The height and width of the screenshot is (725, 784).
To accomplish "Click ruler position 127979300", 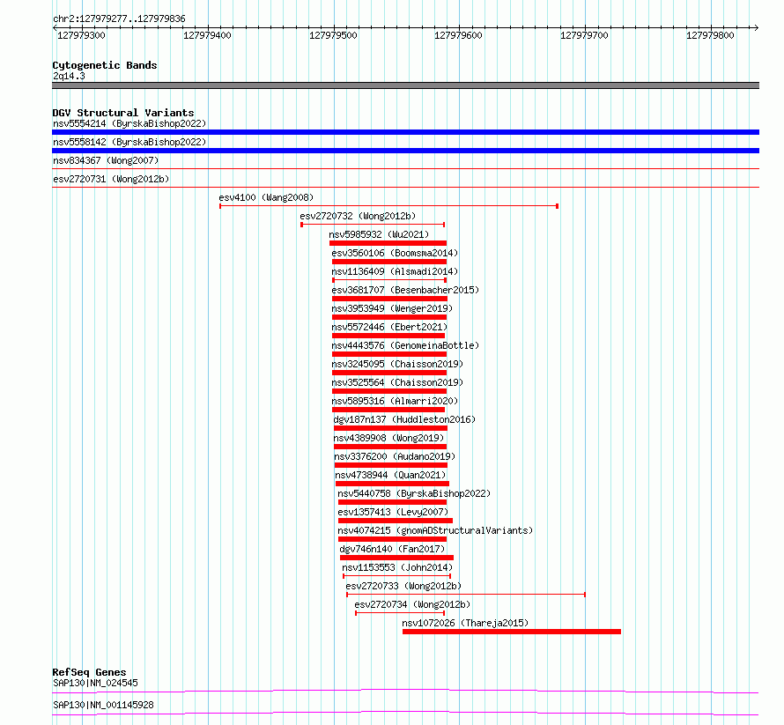I will click(x=81, y=35).
